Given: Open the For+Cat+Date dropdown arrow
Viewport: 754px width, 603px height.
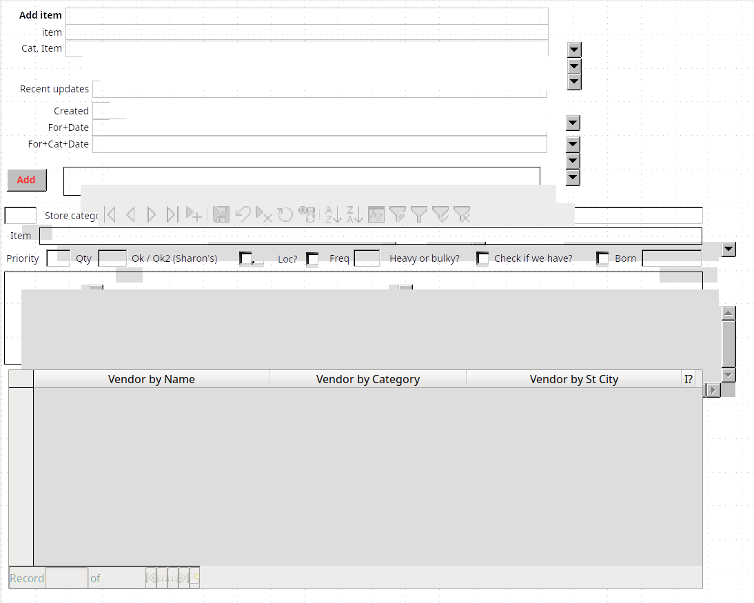Looking at the screenshot, I should [573, 145].
